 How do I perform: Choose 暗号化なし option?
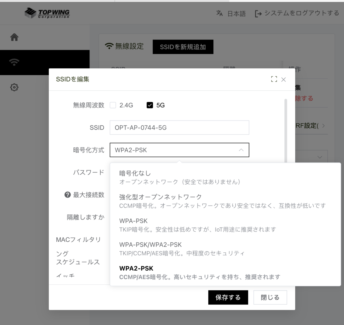(x=225, y=178)
